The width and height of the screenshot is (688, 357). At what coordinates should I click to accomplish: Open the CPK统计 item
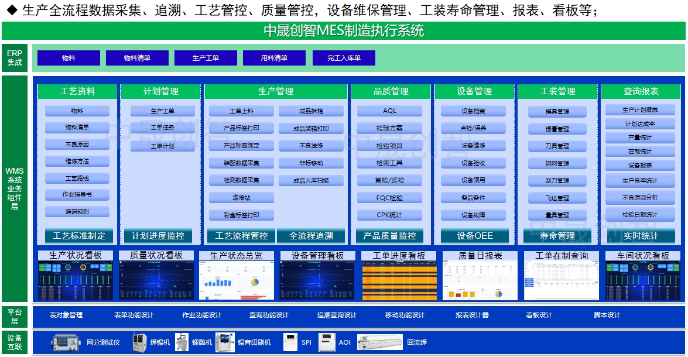tap(389, 215)
